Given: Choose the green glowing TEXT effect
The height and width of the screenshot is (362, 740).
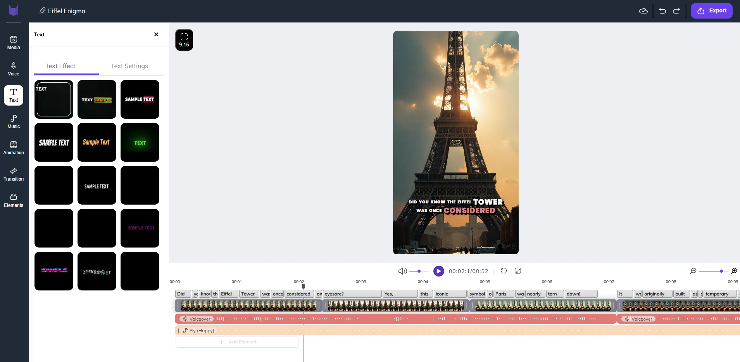Looking at the screenshot, I should 140,142.
